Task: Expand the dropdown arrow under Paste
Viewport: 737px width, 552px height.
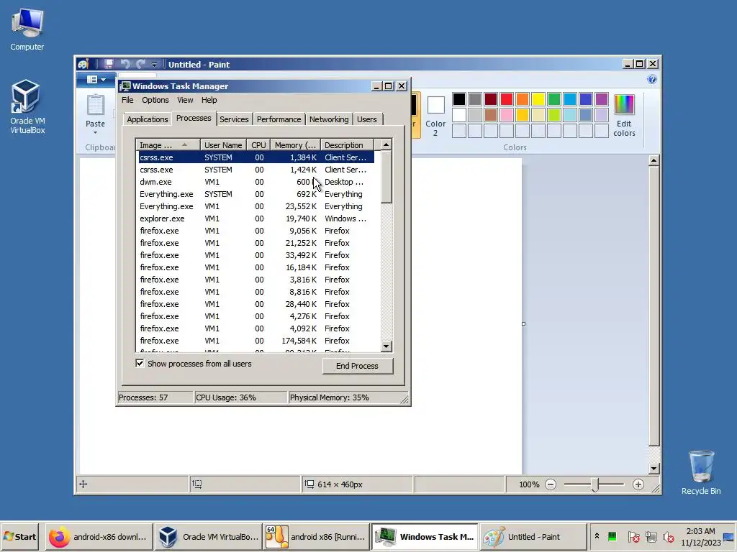Action: tap(96, 133)
